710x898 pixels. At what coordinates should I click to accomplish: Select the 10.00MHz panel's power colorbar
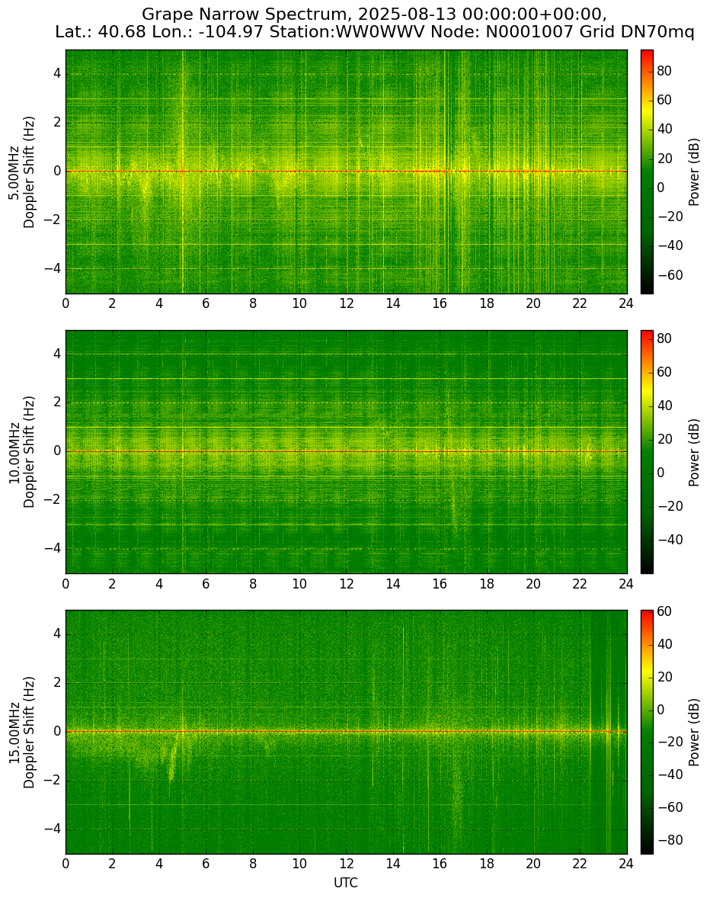pyautogui.click(x=647, y=452)
